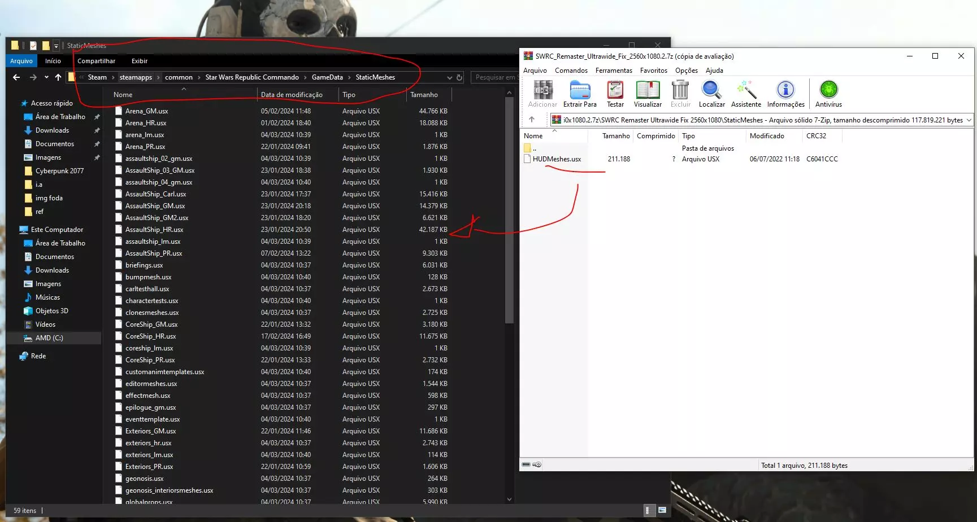Select the briefings.usx file

pyautogui.click(x=144, y=265)
